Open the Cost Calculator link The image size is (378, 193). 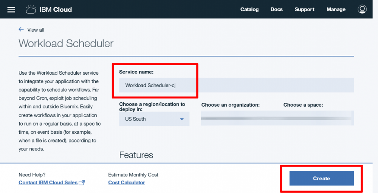(x=126, y=183)
